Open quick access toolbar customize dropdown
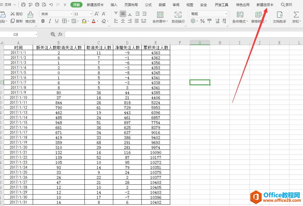303x206 pixels. point(65,5)
